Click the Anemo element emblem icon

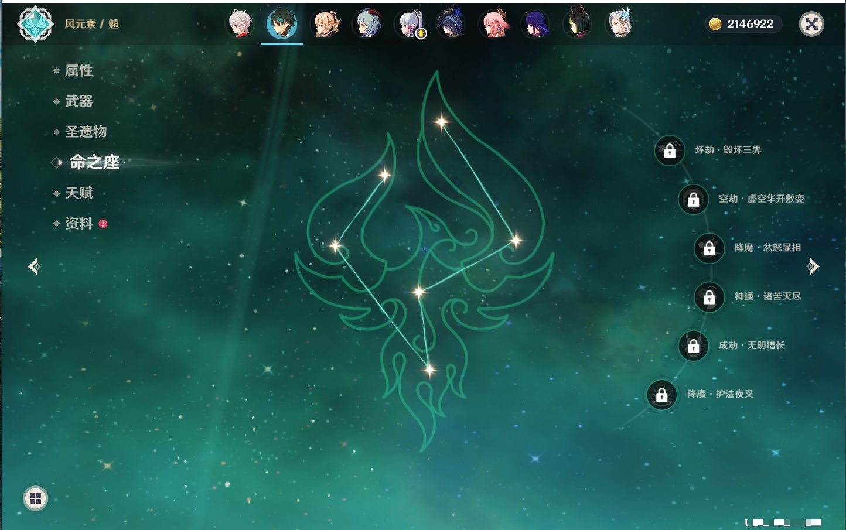tap(35, 24)
